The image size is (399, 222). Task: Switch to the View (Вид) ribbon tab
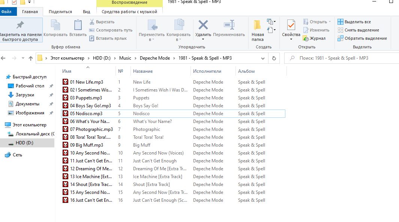click(x=86, y=12)
